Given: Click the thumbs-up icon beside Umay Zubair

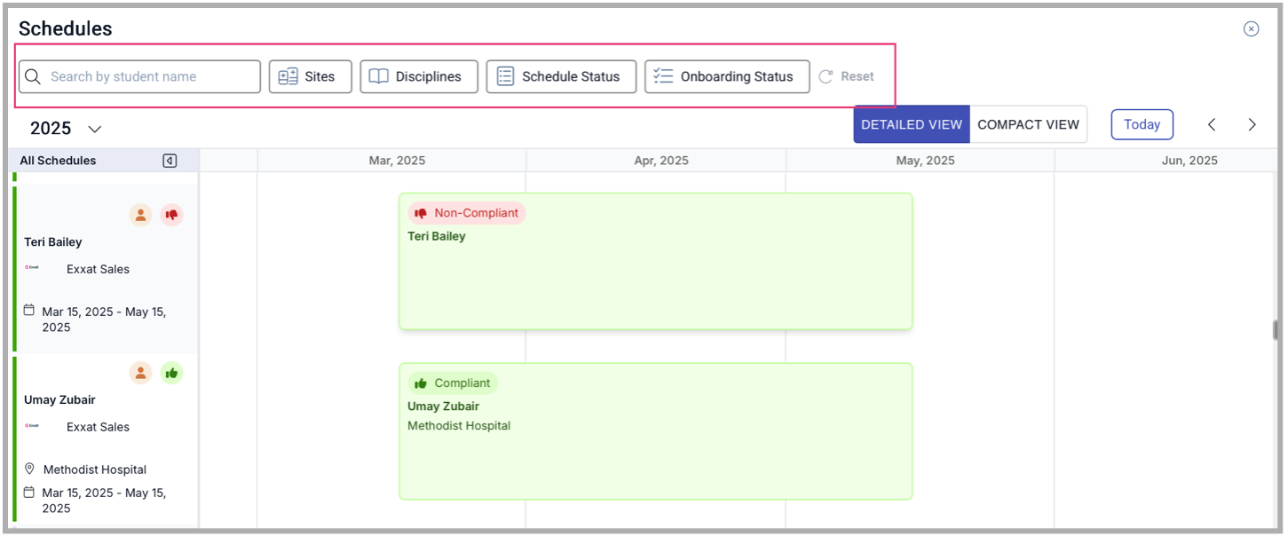Looking at the screenshot, I should (x=171, y=373).
